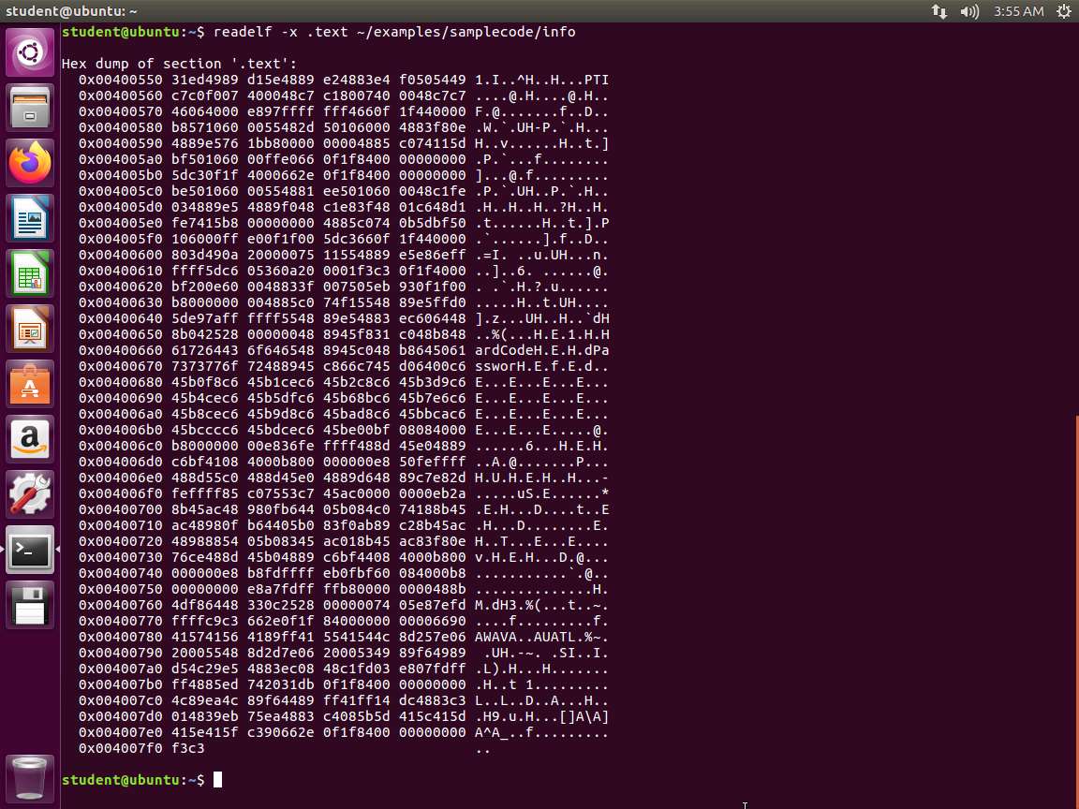The width and height of the screenshot is (1079, 809).
Task: Expand the sound volume indicator
Action: tap(969, 11)
